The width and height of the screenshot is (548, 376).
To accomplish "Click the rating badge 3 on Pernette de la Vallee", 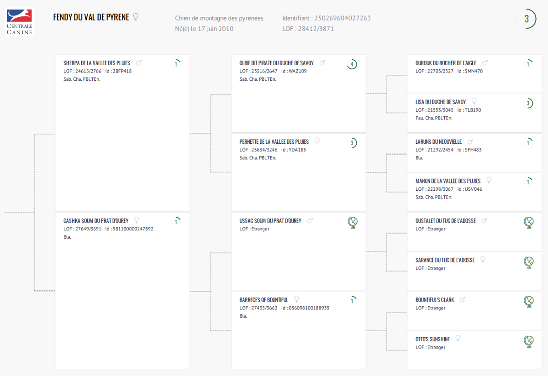I will (x=352, y=143).
